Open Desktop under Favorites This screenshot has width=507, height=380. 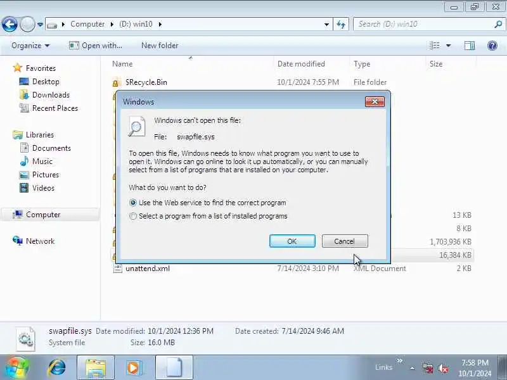pos(46,82)
